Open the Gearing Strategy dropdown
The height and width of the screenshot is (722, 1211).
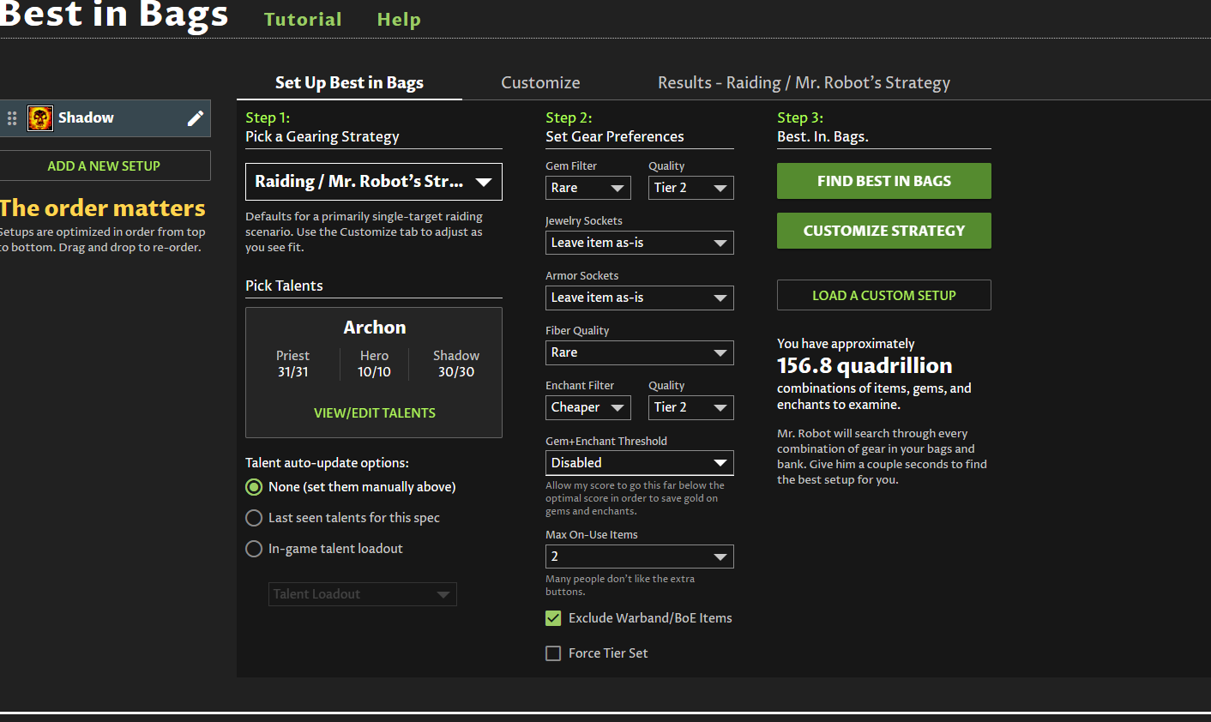pyautogui.click(x=374, y=182)
